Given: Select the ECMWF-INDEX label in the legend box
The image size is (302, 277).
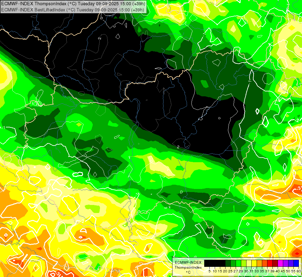Looking at the screenshot, I should (188, 263).
